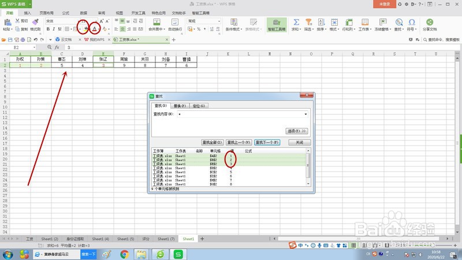Click the Smart Toolbox (智能工具箱) button
Viewport: 462px width, 260px height.
point(277,24)
